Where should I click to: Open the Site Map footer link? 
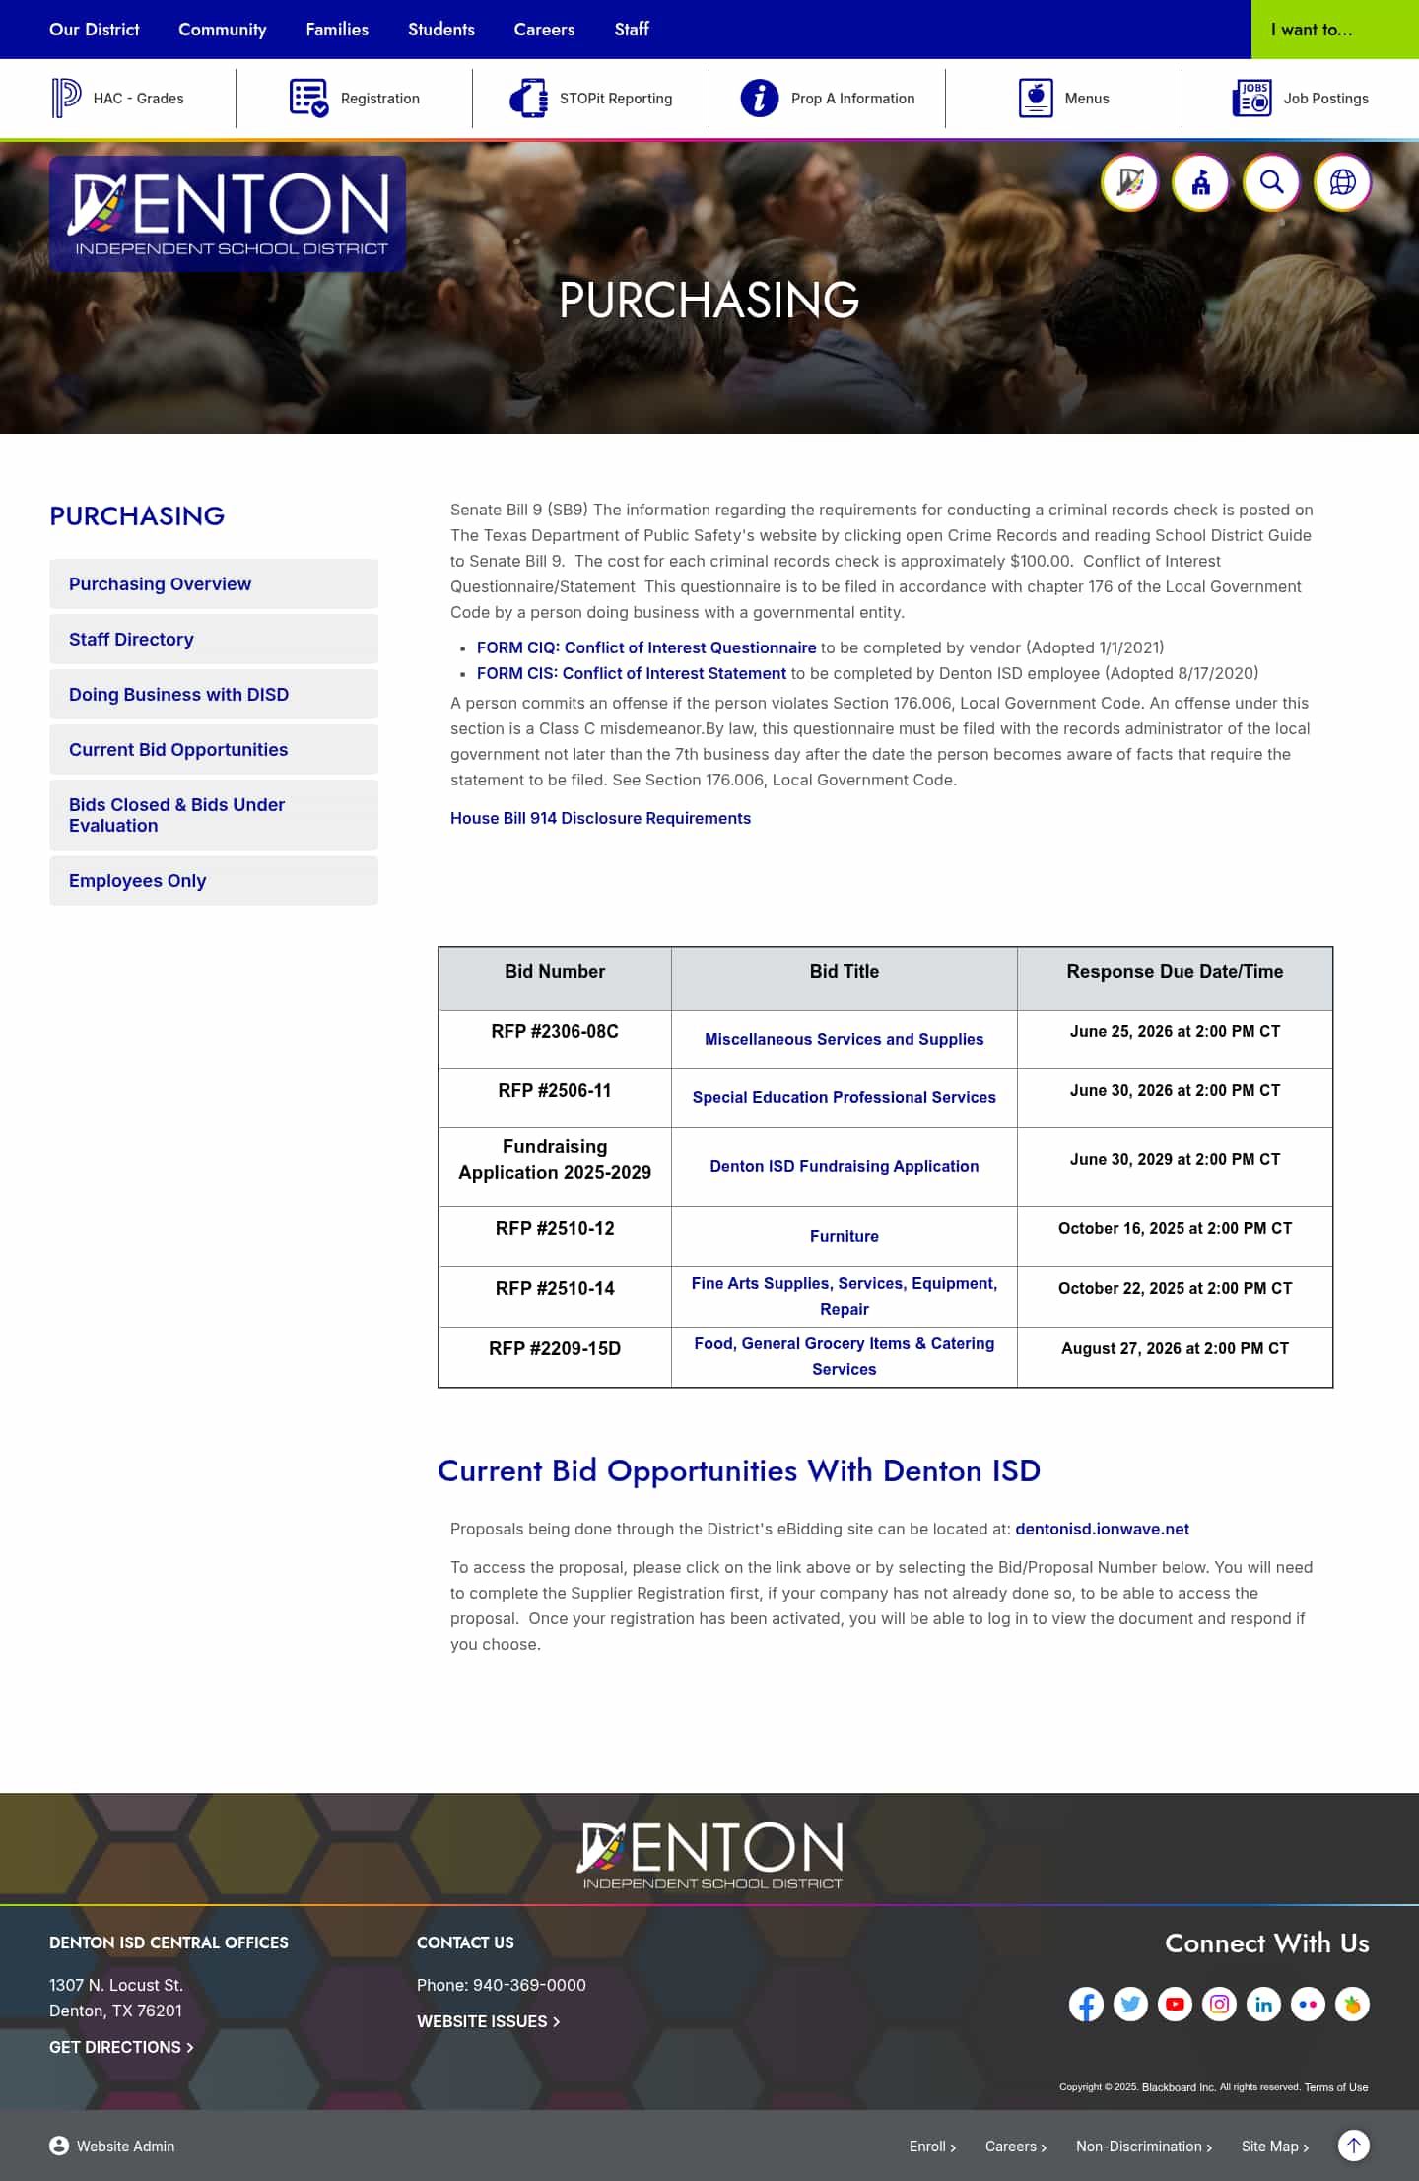[x=1275, y=2147]
